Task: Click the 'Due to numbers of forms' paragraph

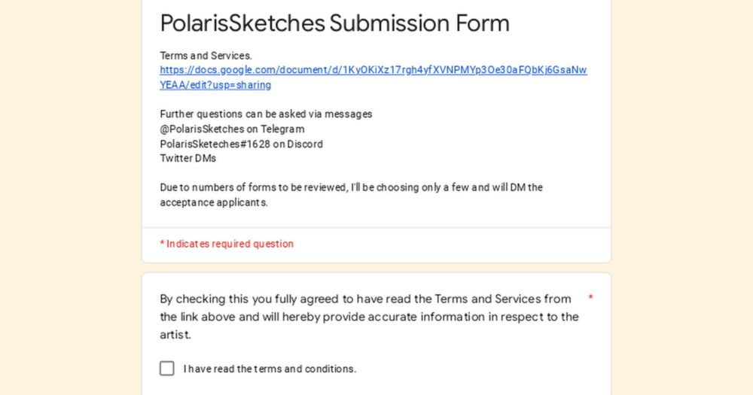Action: [x=352, y=195]
